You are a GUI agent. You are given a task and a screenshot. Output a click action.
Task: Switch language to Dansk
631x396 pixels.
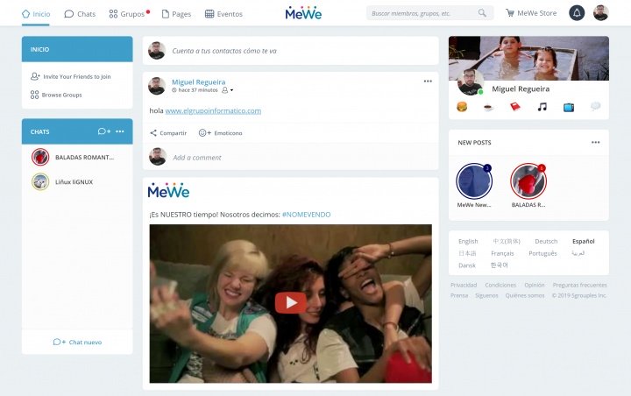click(467, 265)
